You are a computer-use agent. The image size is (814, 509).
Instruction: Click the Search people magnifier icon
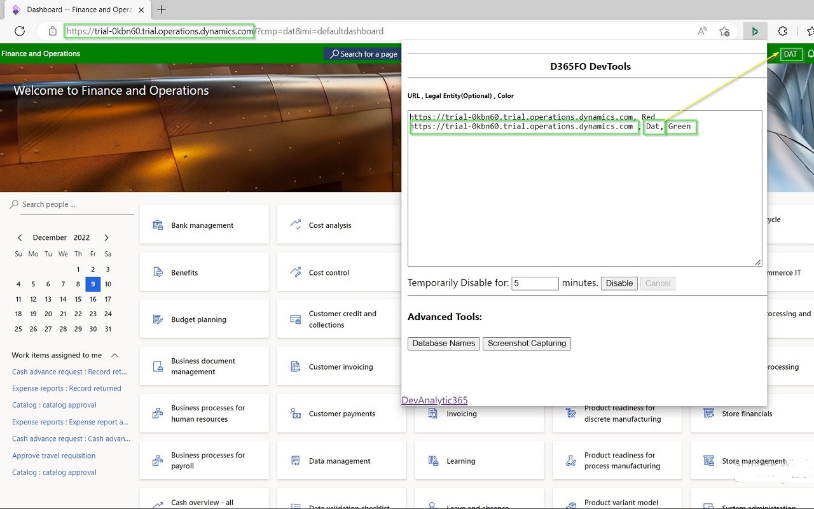13,204
